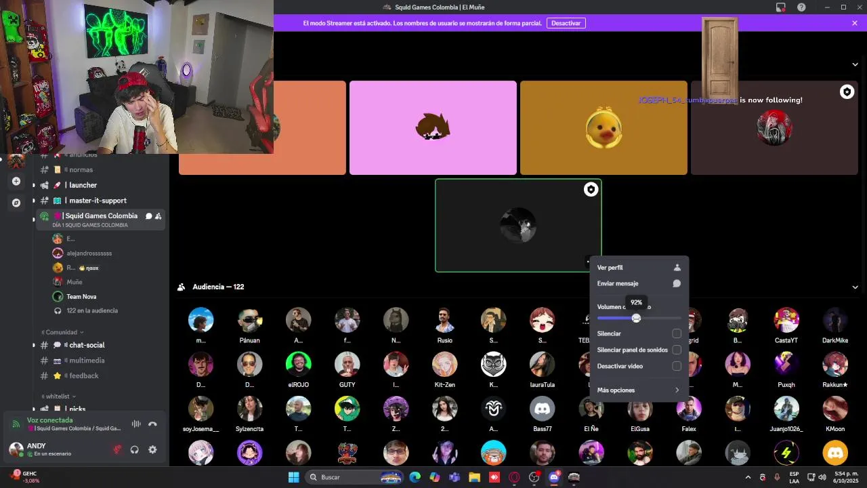Click the Kit-Zen audience avatar
Image resolution: width=867 pixels, height=488 pixels.
click(x=444, y=364)
